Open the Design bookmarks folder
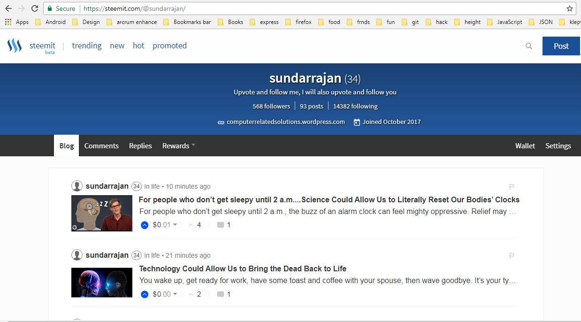 click(86, 22)
